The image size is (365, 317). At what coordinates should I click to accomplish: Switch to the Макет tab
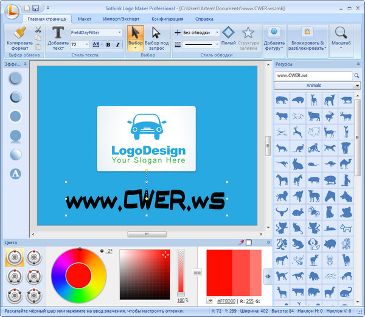coord(85,19)
